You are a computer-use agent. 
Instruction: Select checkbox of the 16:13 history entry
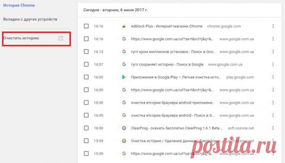(x=86, y=52)
